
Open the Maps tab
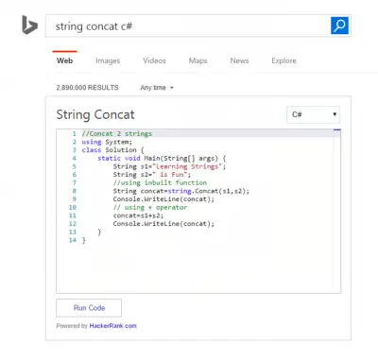(x=198, y=60)
